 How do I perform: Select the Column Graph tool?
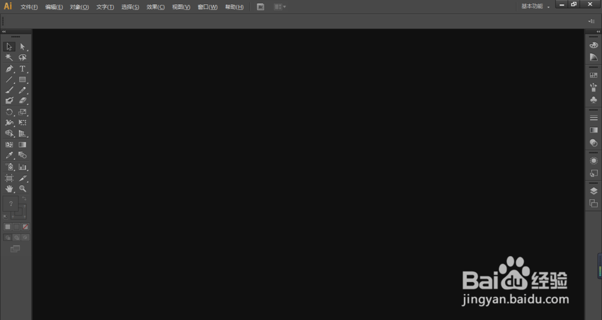23,167
